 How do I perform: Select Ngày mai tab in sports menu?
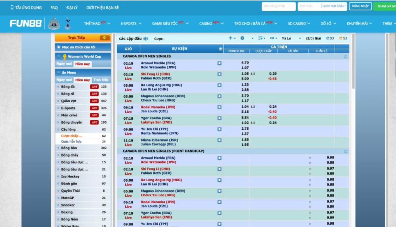tap(64, 80)
